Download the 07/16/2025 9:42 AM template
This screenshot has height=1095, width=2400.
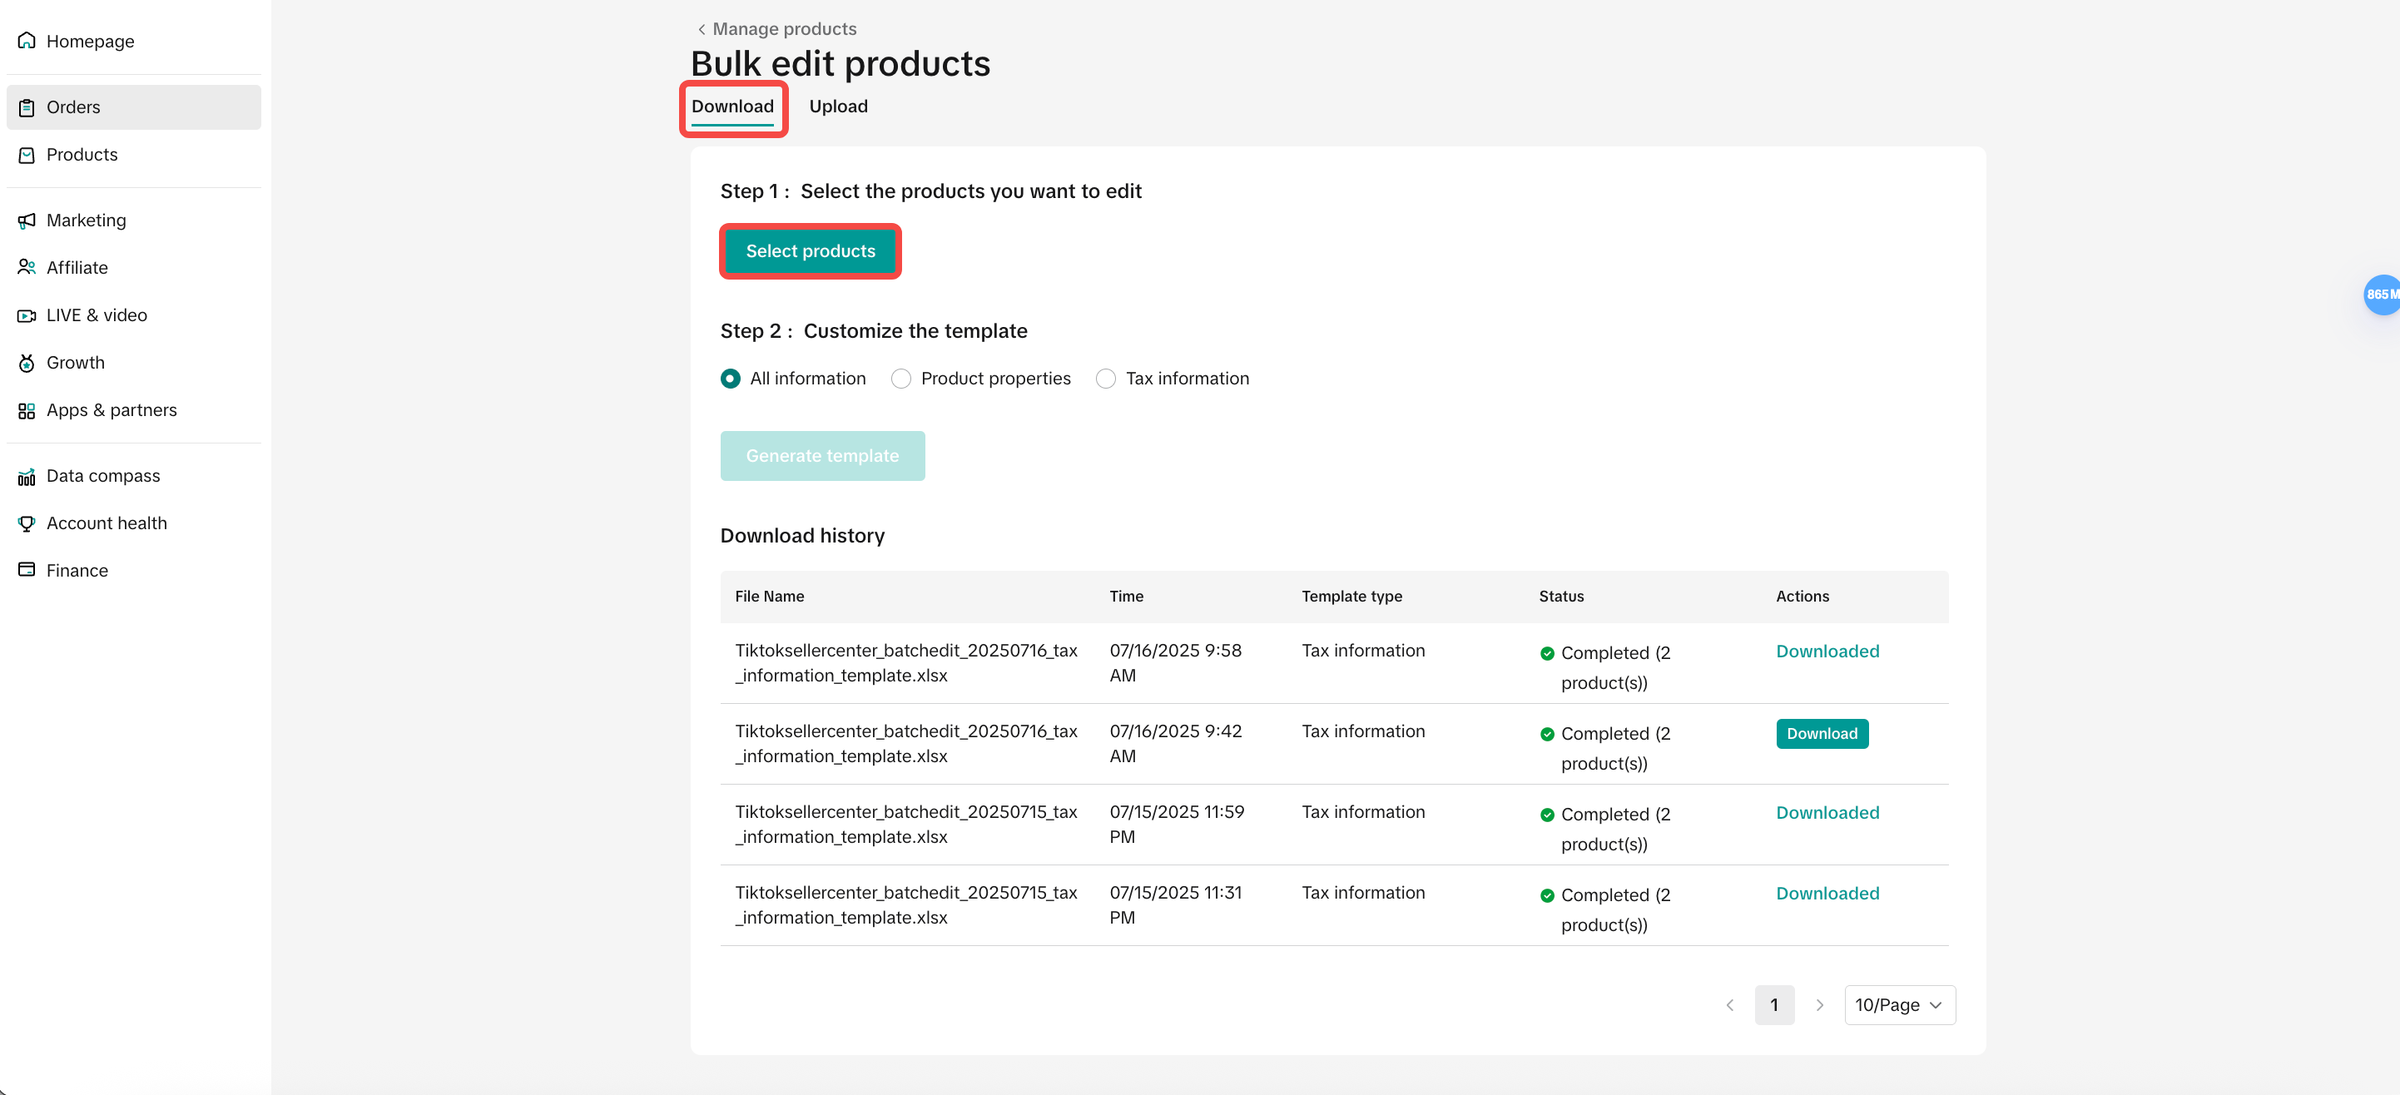pyautogui.click(x=1822, y=733)
